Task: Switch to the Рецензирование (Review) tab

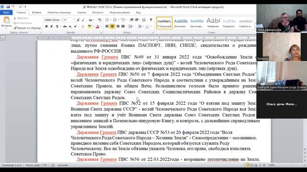Action: 120,12
